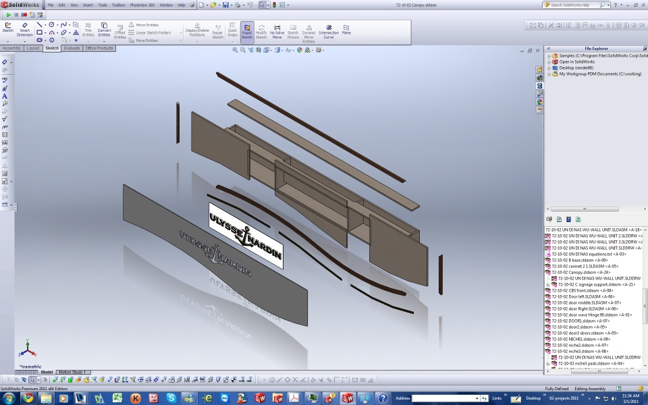648x405 pixels.
Task: Switch to the Evaluate tab
Action: coord(72,49)
